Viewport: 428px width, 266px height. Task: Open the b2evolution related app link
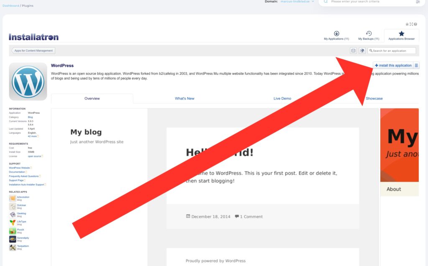pos(23,197)
